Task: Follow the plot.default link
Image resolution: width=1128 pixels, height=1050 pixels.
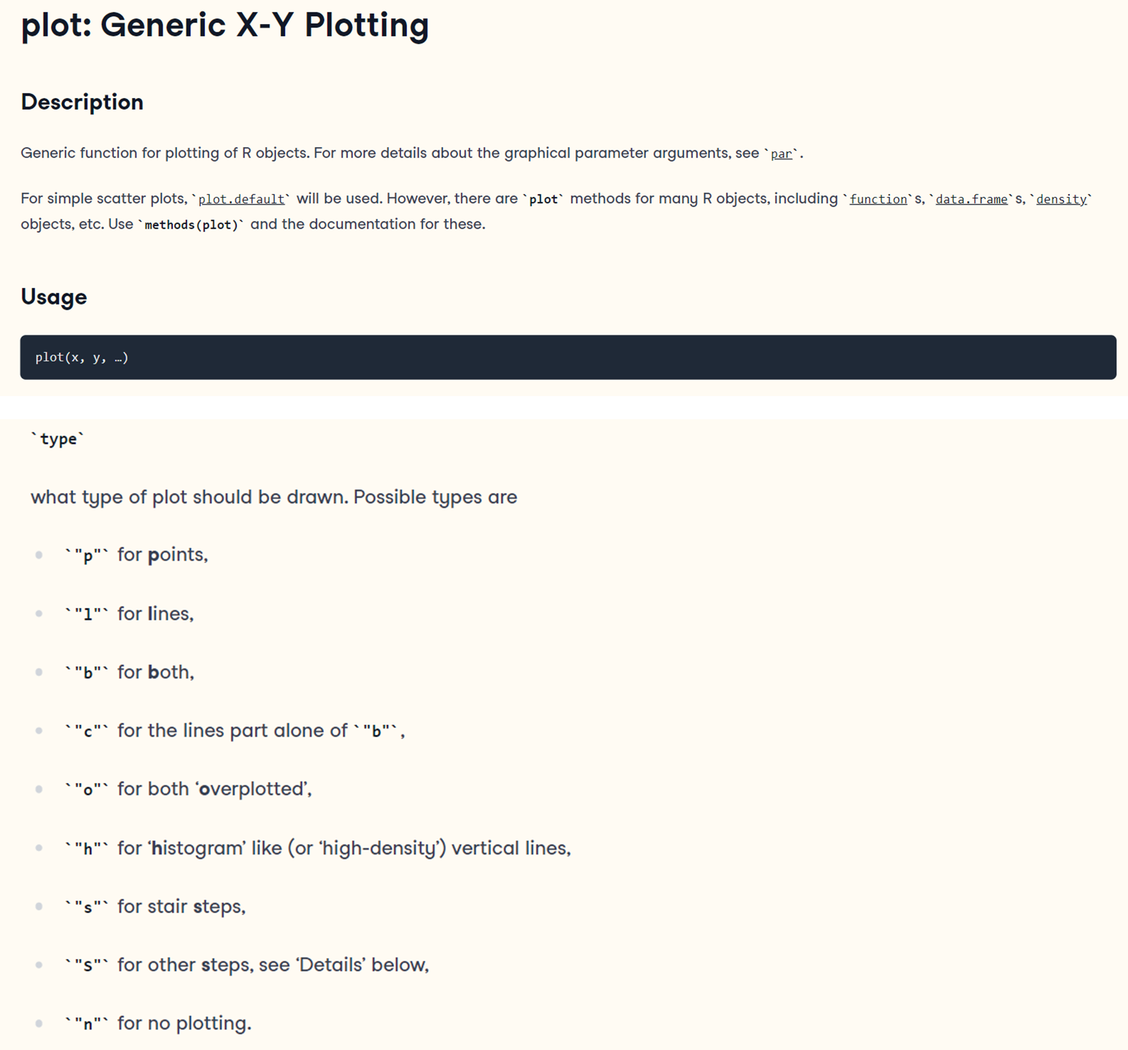Action: 241,199
